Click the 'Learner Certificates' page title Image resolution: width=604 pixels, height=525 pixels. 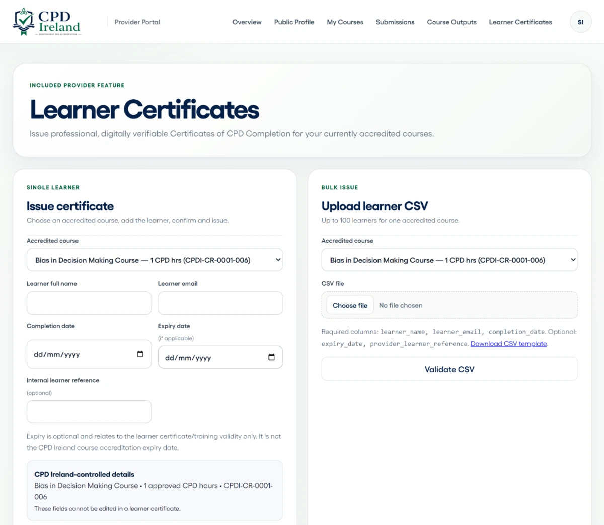pyautogui.click(x=144, y=110)
